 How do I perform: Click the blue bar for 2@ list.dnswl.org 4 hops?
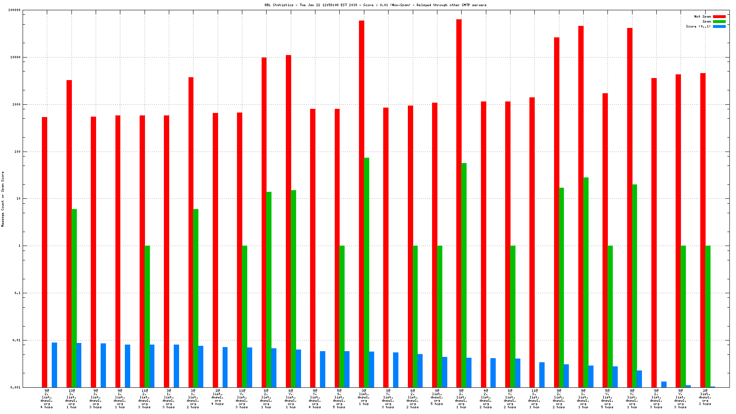[225, 367]
